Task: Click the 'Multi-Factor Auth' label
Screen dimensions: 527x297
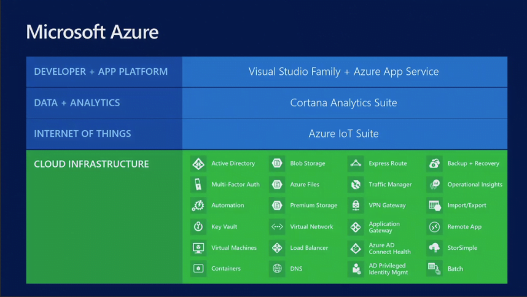Action: 235,184
